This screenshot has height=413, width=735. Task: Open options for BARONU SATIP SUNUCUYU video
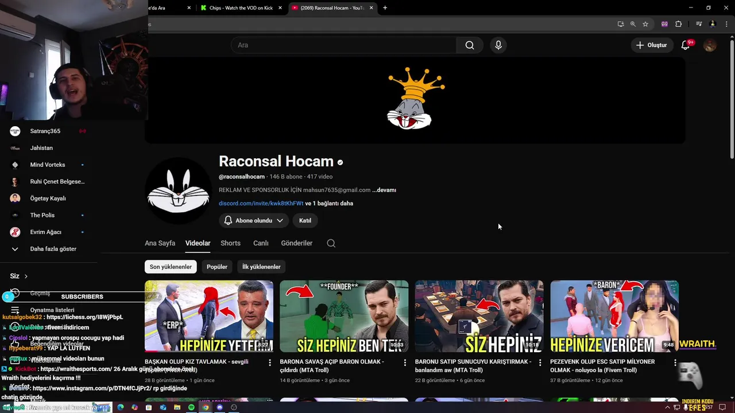click(540, 363)
